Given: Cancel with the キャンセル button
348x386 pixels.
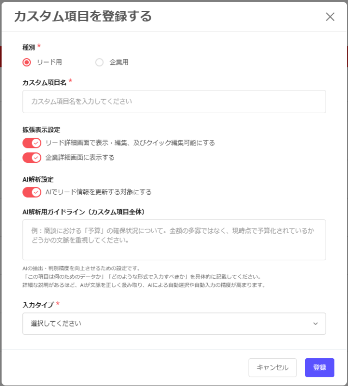Looking at the screenshot, I should pyautogui.click(x=272, y=367).
